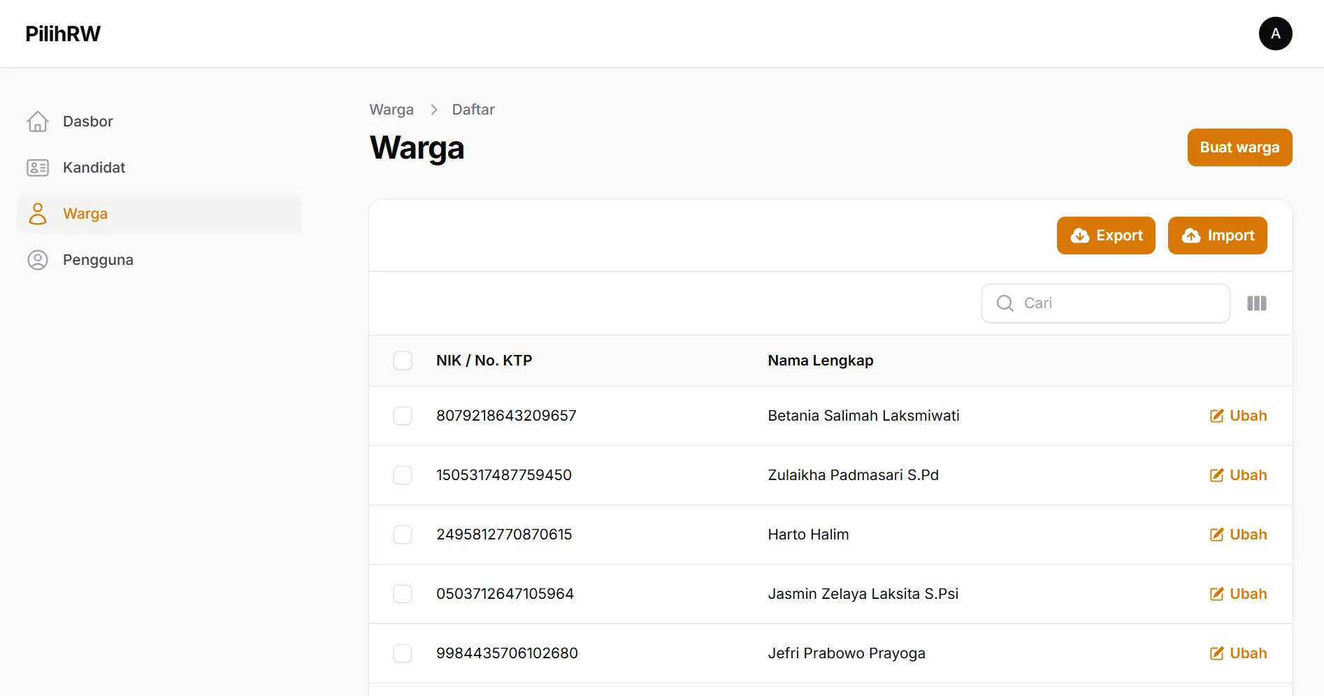Viewport: 1324px width, 696px height.
Task: Open the column visibility toggle icon
Action: coord(1256,303)
